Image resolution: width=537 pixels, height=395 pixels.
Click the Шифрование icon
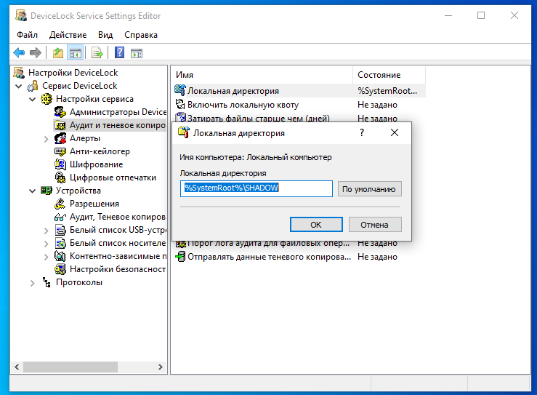tap(60, 164)
